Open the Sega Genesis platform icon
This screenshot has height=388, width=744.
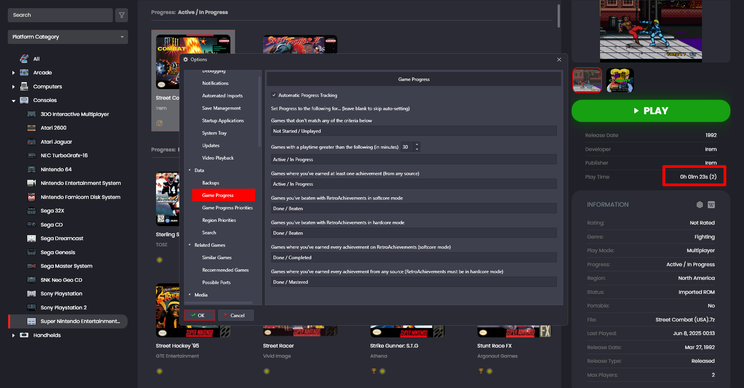pyautogui.click(x=32, y=252)
